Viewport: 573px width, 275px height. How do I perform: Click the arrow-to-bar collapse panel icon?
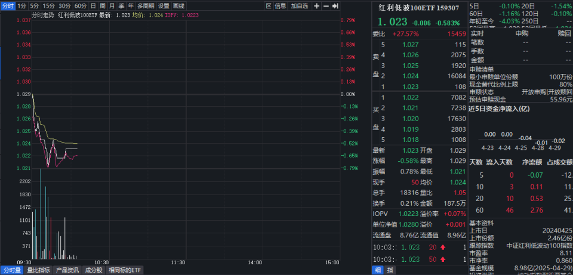click(335, 6)
